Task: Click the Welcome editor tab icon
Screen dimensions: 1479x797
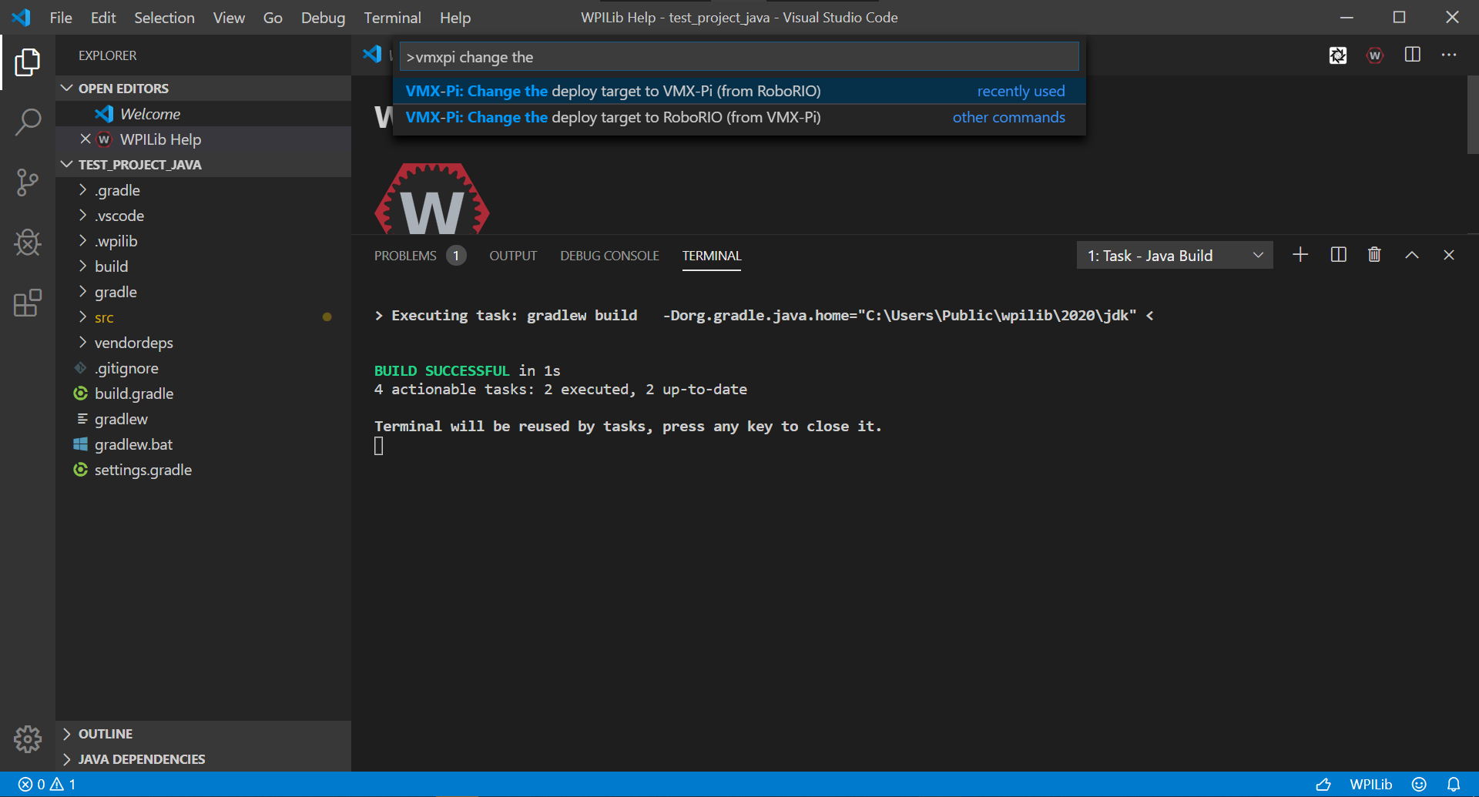Action: click(x=372, y=54)
